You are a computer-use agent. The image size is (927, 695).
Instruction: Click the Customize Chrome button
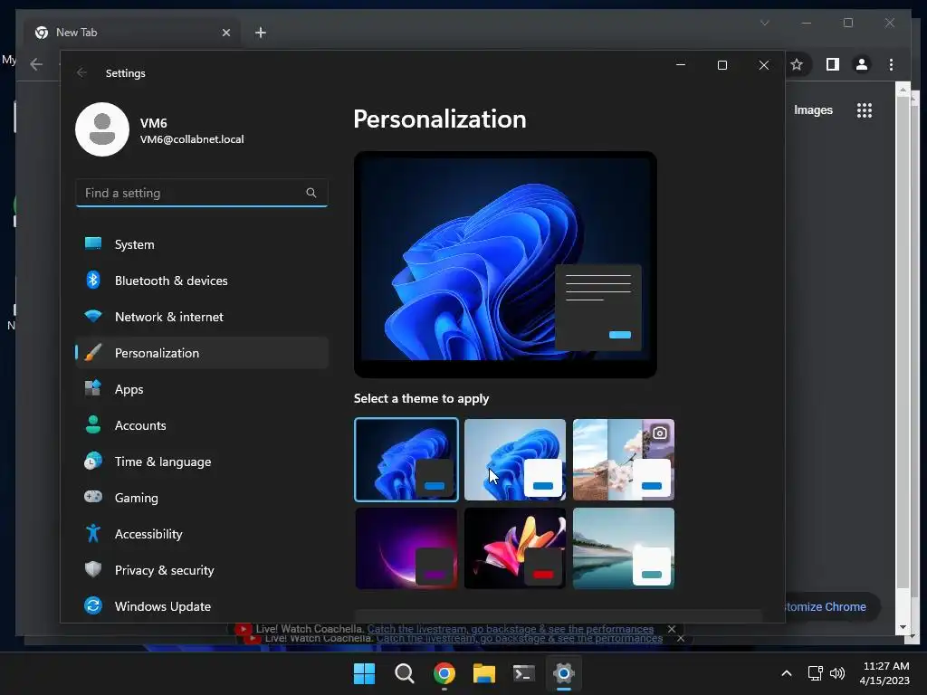pos(831,607)
